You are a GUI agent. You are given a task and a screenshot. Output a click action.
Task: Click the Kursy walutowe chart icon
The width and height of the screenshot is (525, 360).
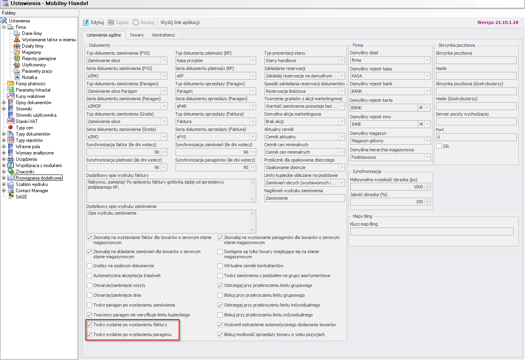11,96
